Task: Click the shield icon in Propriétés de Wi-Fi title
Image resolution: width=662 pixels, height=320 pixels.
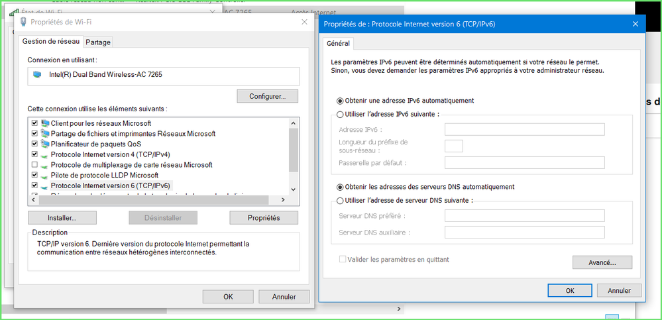Action: pos(24,22)
